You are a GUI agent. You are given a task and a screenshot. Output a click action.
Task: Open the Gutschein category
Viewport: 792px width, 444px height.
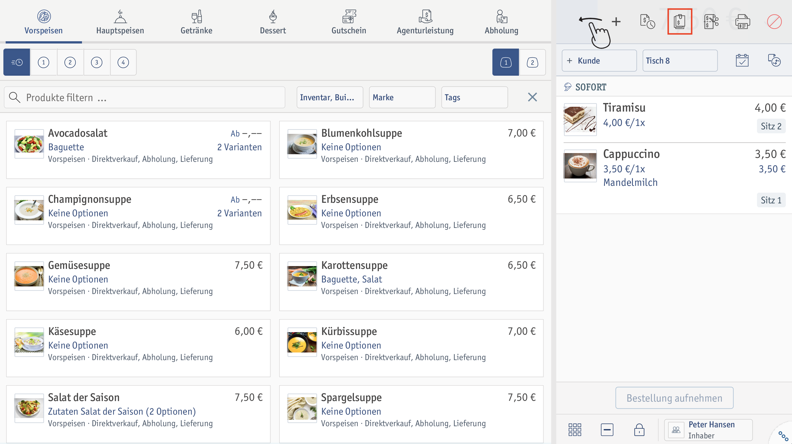point(349,21)
